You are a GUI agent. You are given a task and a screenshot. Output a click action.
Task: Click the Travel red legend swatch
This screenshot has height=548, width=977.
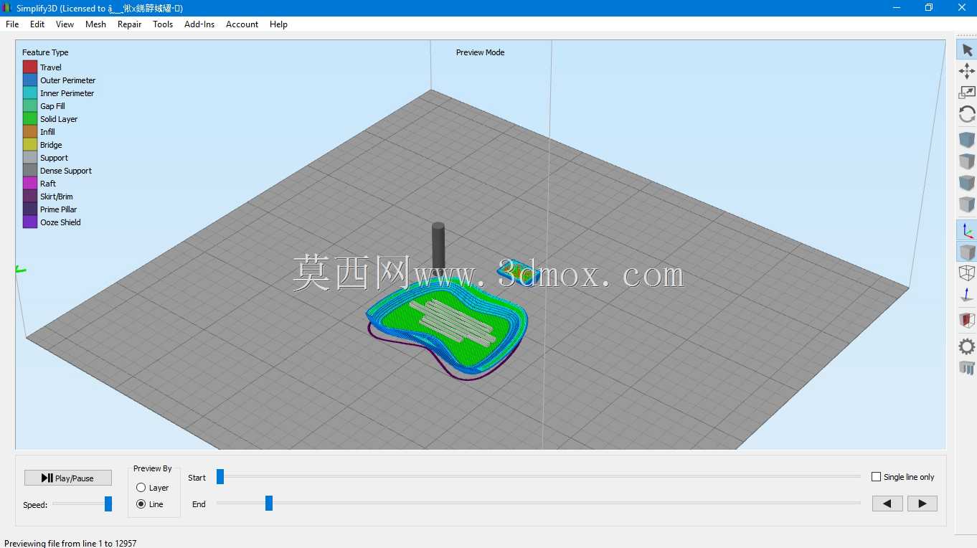click(30, 67)
